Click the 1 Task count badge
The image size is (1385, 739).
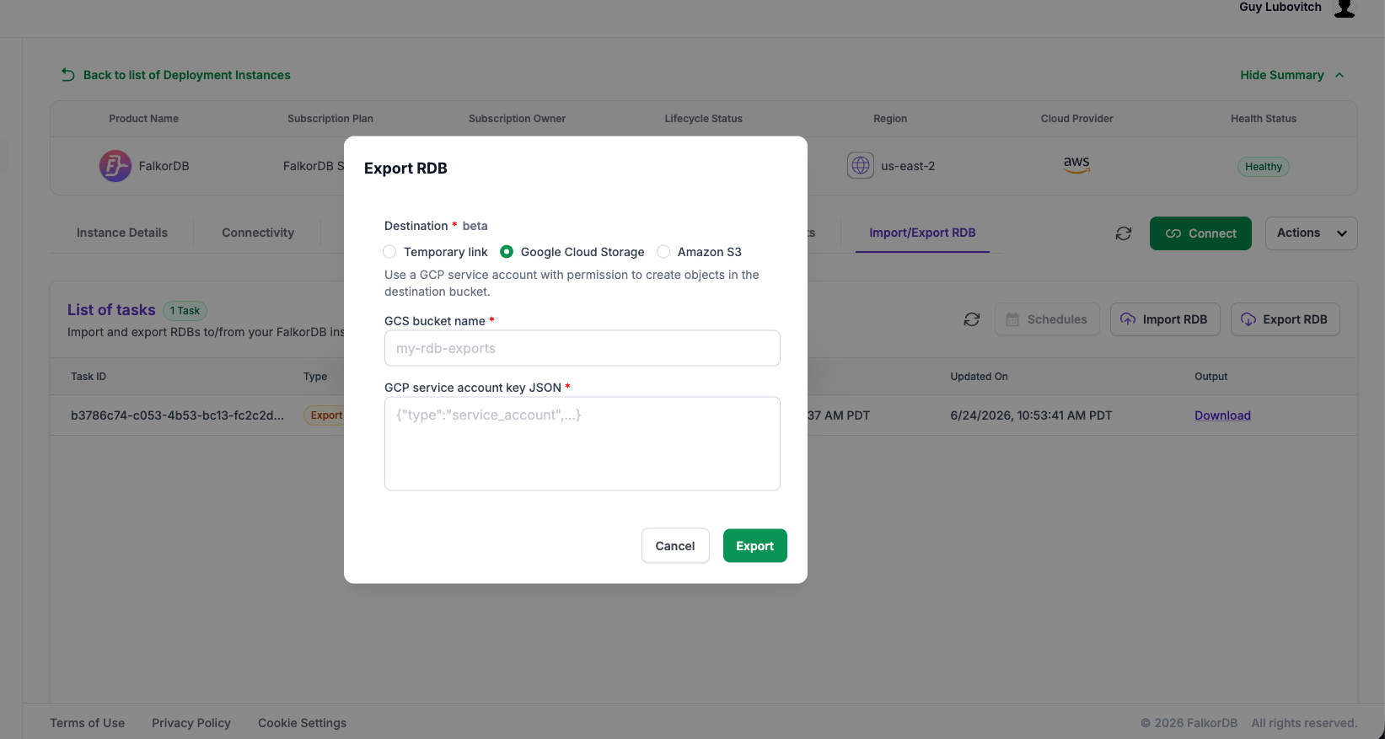pyautogui.click(x=185, y=311)
